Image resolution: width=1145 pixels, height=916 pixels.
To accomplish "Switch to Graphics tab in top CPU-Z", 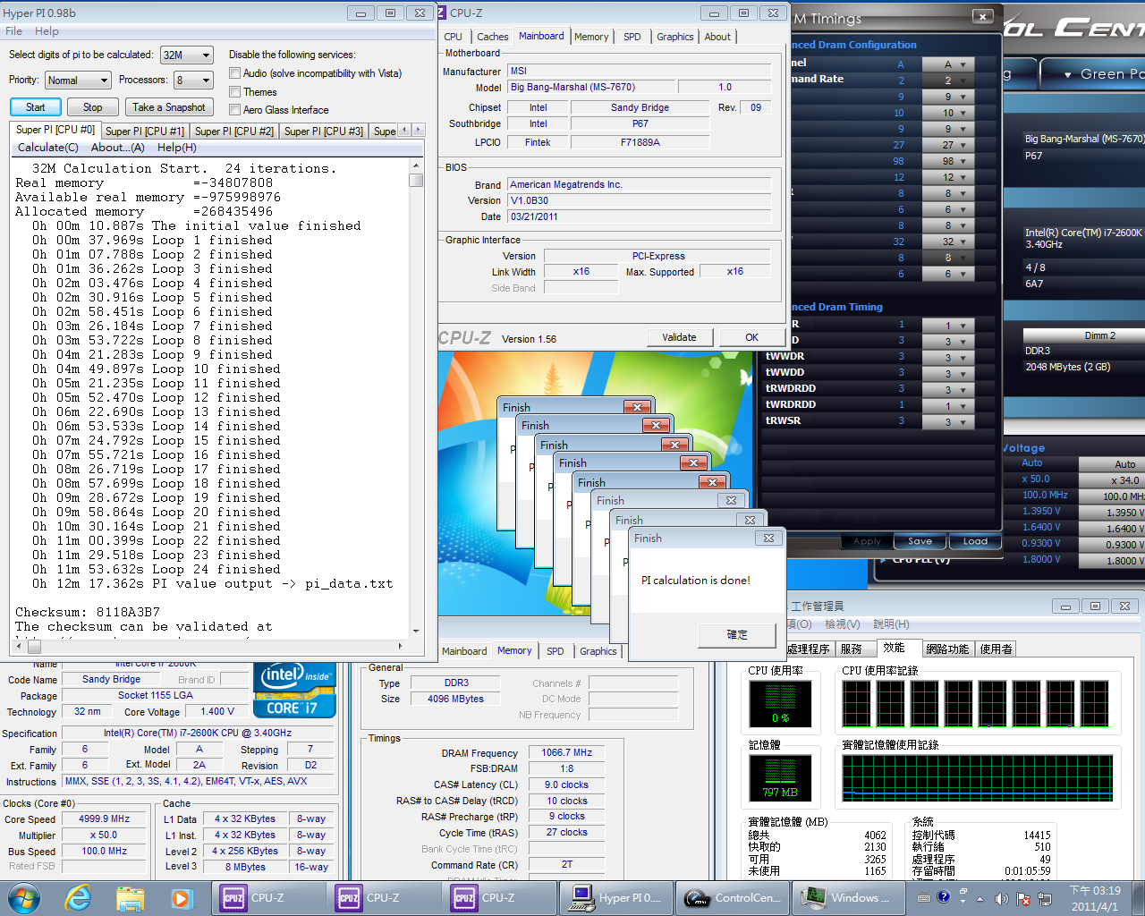I will [x=674, y=37].
